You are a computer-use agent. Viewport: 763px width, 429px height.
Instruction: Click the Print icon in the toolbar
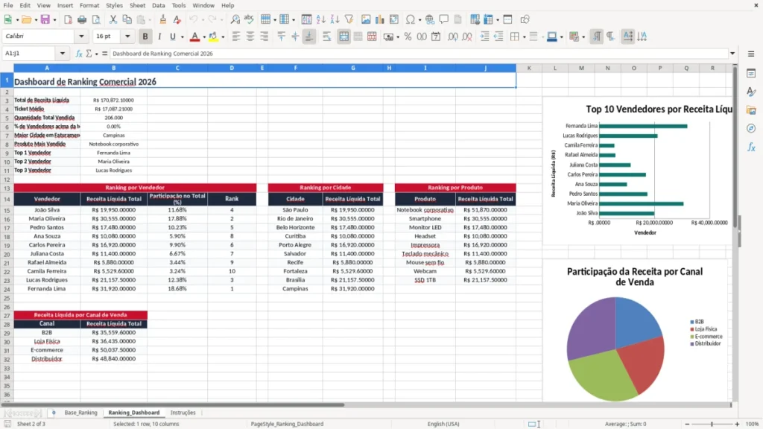(82, 19)
